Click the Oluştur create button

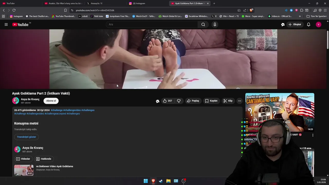[x=295, y=24]
